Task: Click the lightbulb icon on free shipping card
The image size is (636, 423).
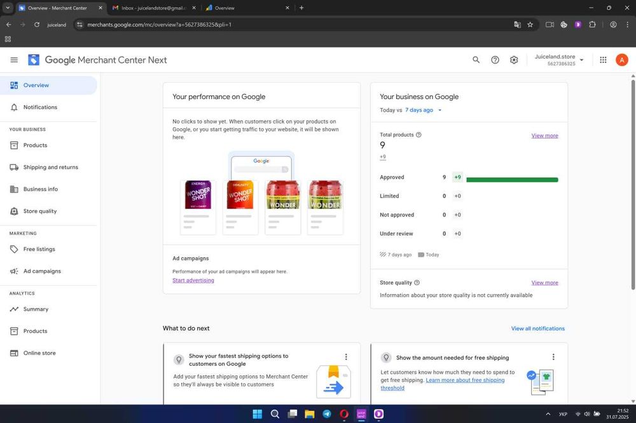Action: [386, 358]
